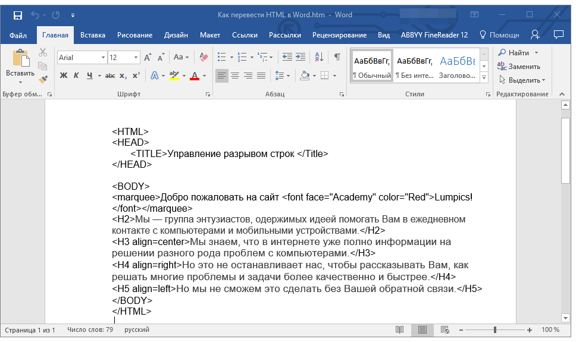Click the Помощн search help box
576x342 pixels.
pos(499,35)
